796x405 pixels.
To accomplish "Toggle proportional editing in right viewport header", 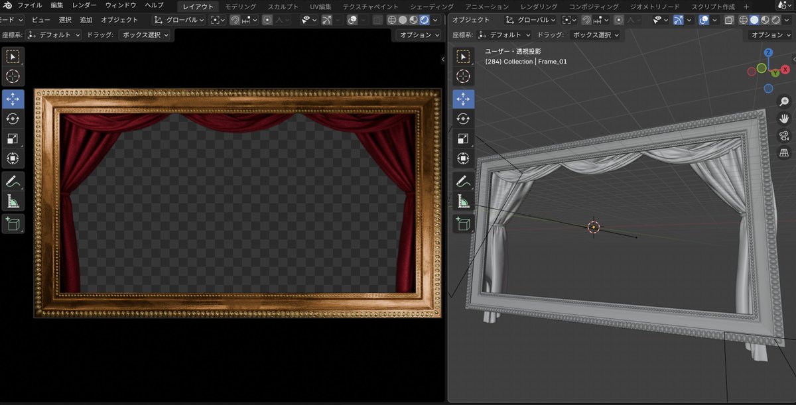I will (619, 20).
